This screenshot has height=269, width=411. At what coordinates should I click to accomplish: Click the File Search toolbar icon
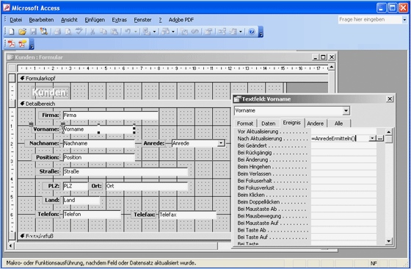[44, 32]
